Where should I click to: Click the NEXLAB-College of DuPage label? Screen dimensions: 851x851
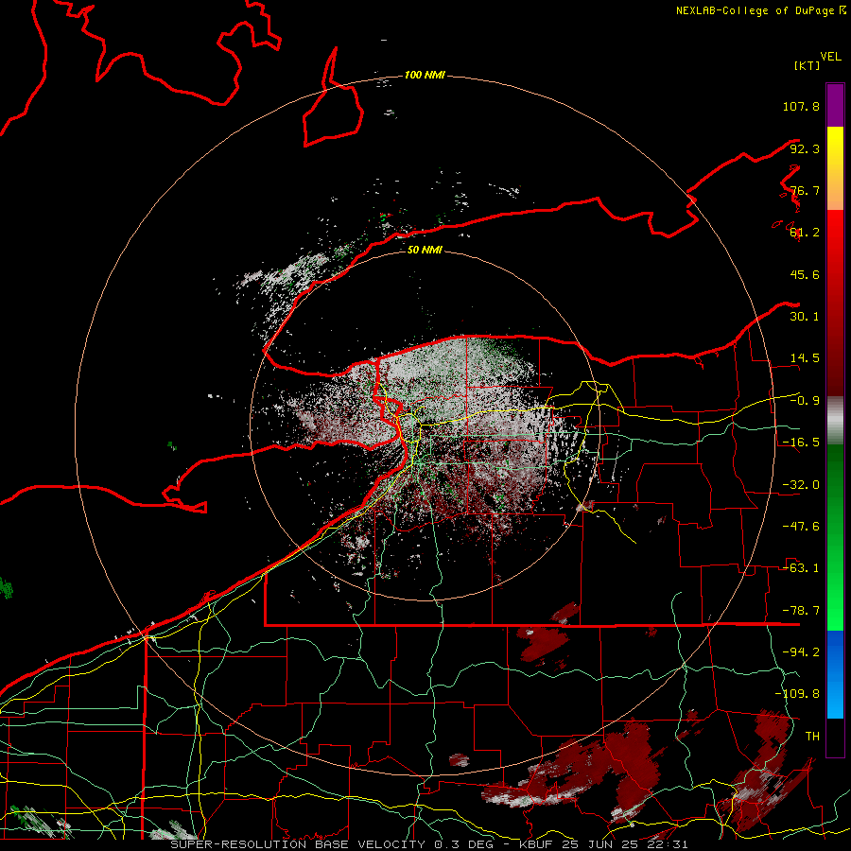pos(755,10)
